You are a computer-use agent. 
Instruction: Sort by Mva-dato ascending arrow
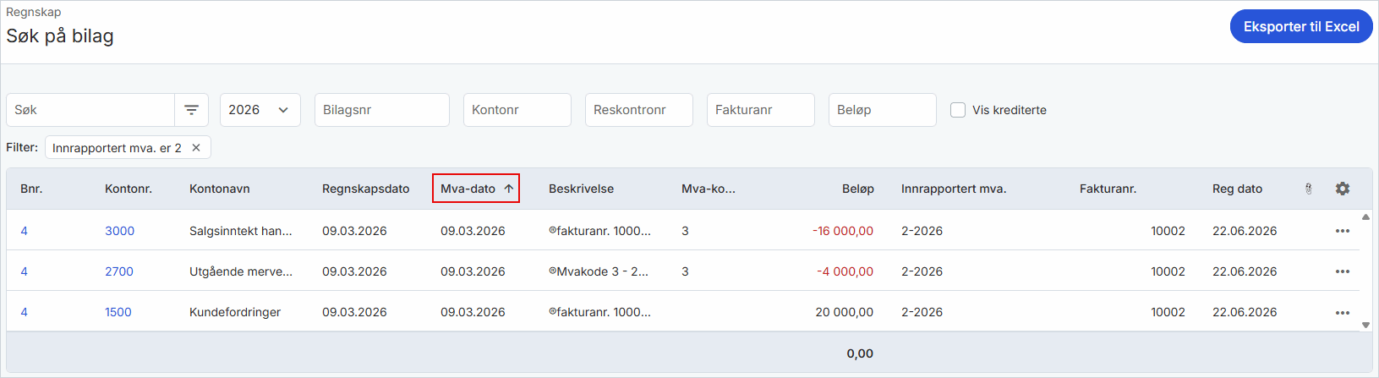click(x=509, y=189)
